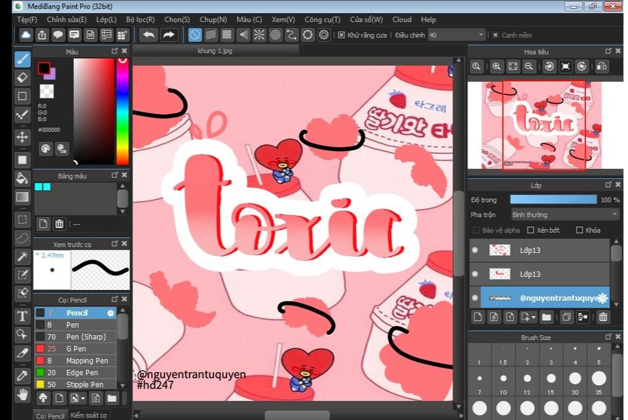Choose the Move tool
Viewport: 628px width, 420px height.
pos(23,137)
